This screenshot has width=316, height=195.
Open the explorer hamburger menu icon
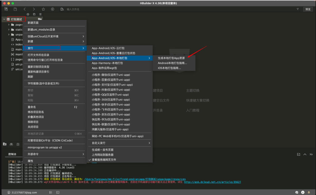click(x=40, y=14)
